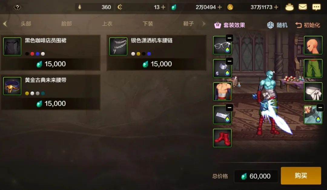327x190 pixels.
Task: Open the 套装效果 set effects
Action: [230, 25]
